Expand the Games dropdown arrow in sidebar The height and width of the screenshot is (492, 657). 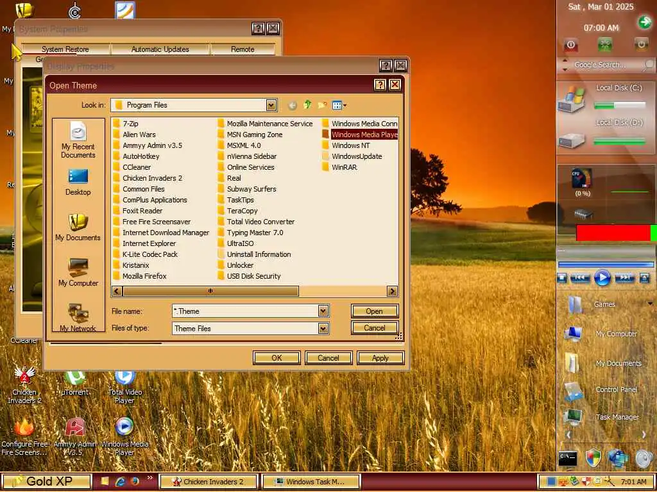(650, 303)
